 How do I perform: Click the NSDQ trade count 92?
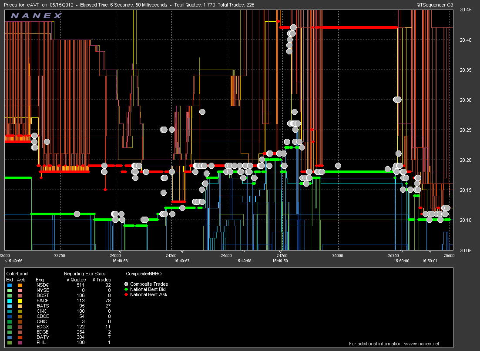pyautogui.click(x=108, y=285)
